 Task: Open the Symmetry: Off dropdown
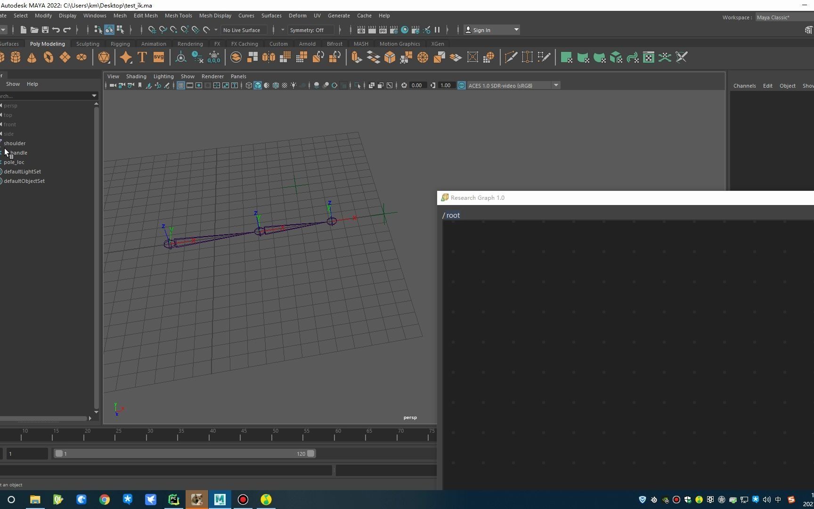[x=310, y=30]
